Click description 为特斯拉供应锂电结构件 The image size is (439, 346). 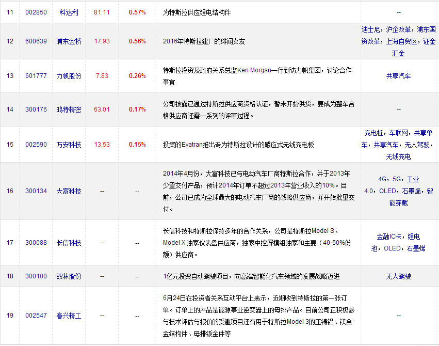tap(197, 12)
